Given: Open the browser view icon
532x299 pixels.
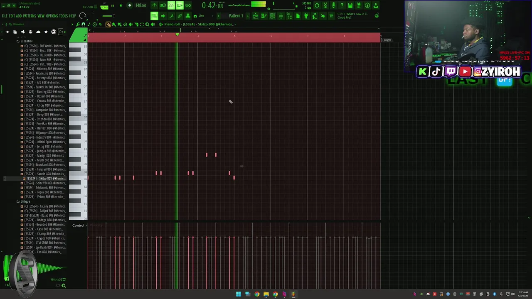Looking at the screenshot, I should (289, 16).
